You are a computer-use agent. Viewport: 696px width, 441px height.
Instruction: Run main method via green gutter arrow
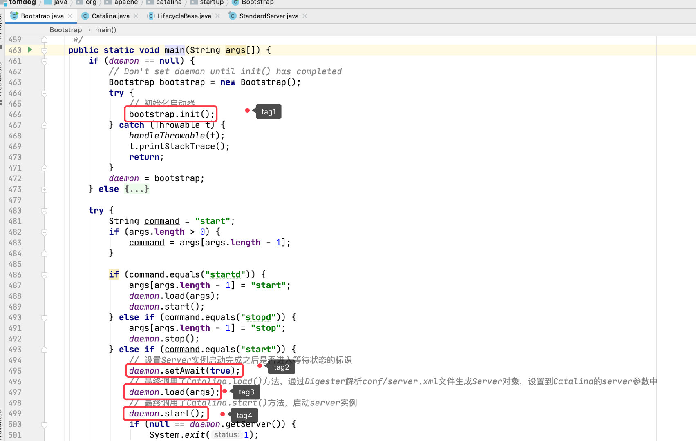[x=30, y=50]
